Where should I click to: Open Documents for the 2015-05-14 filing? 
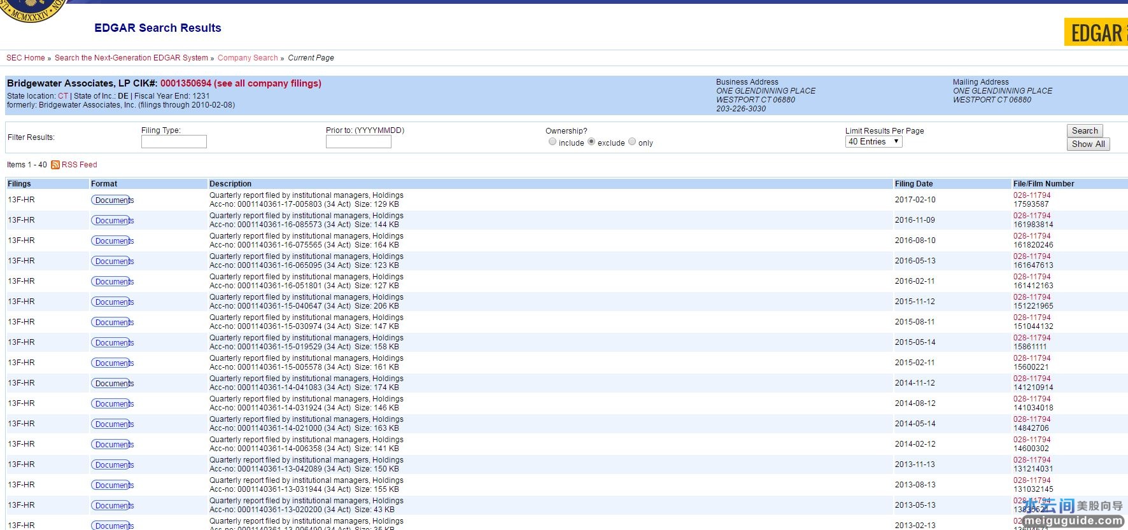click(113, 342)
